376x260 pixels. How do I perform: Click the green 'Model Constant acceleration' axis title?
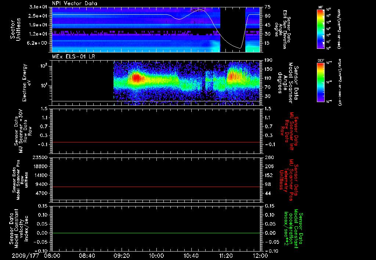[293, 228]
